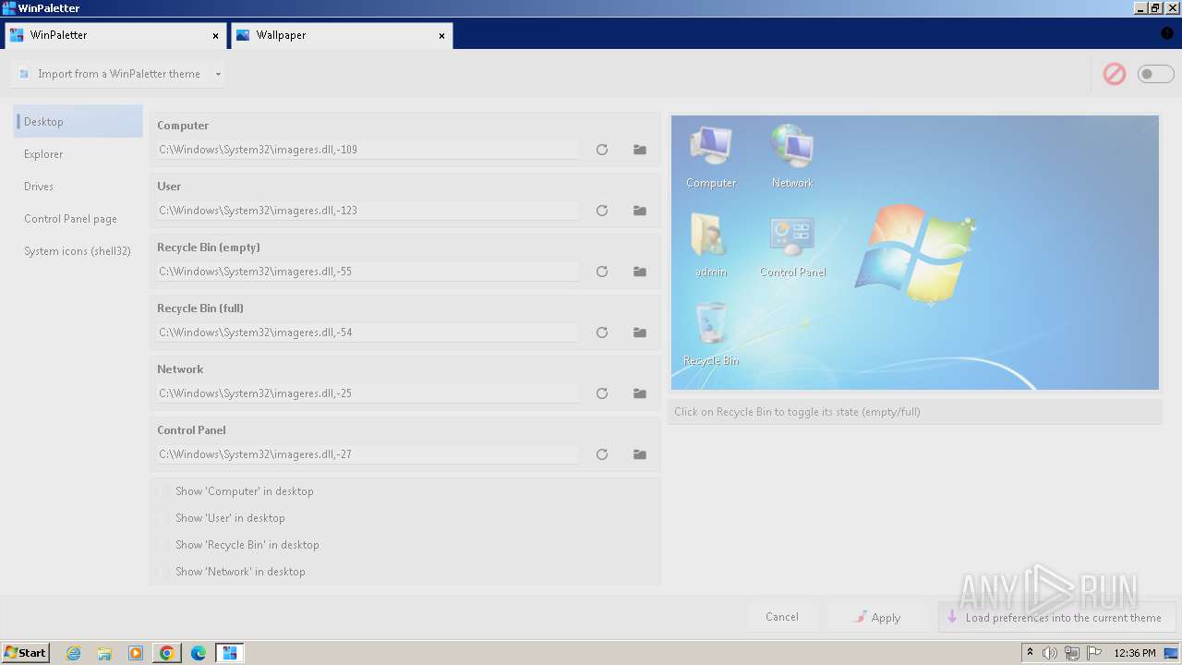Close the WinPaletter tab

click(x=215, y=36)
